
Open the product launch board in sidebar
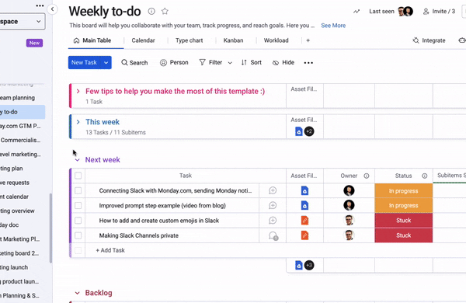19,281
